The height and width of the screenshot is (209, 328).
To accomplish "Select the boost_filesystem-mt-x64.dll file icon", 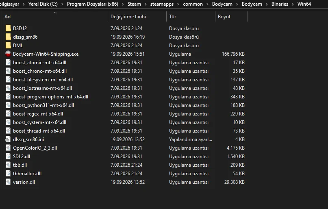I will pos(8,80).
